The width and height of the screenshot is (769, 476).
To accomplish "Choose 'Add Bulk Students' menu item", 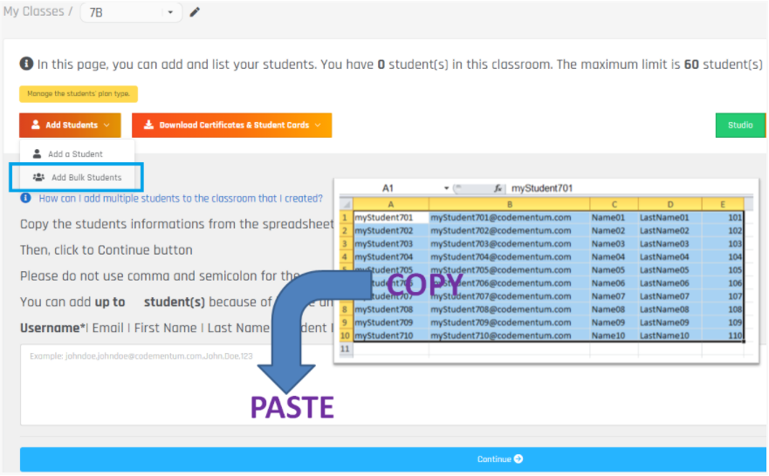I will coord(77,177).
